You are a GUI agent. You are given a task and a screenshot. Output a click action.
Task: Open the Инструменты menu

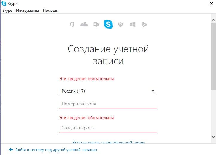click(x=28, y=11)
